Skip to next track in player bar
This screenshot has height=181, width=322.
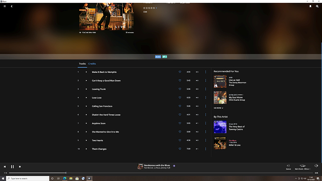[20, 167]
